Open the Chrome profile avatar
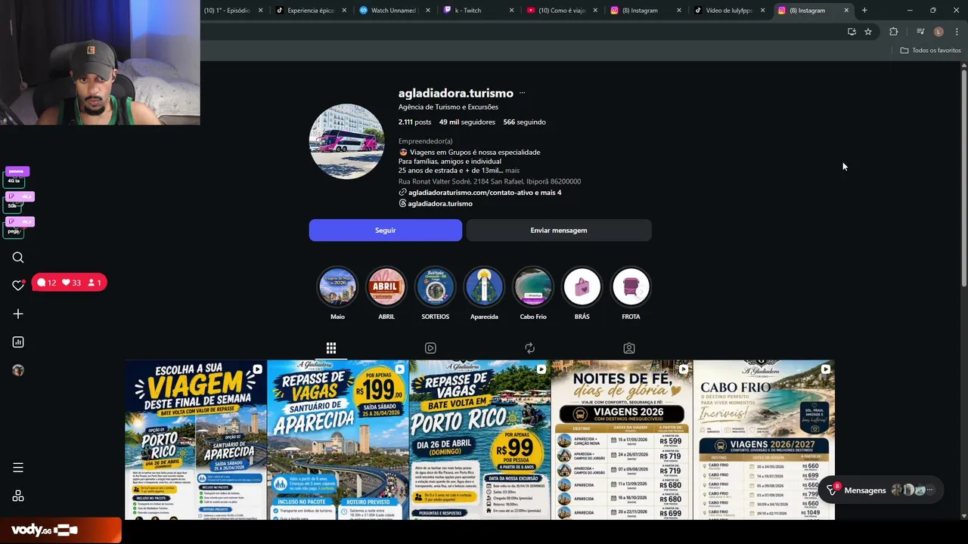The image size is (968, 544). click(x=939, y=32)
